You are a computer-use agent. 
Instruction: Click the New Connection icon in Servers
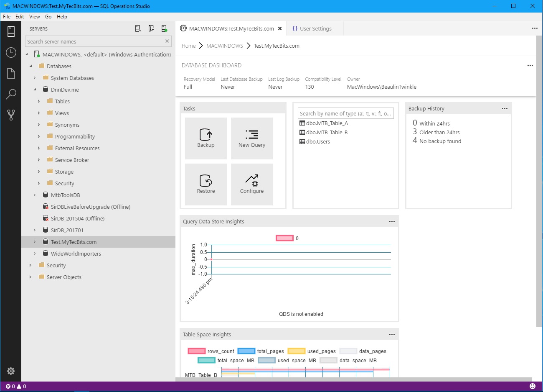pyautogui.click(x=138, y=29)
